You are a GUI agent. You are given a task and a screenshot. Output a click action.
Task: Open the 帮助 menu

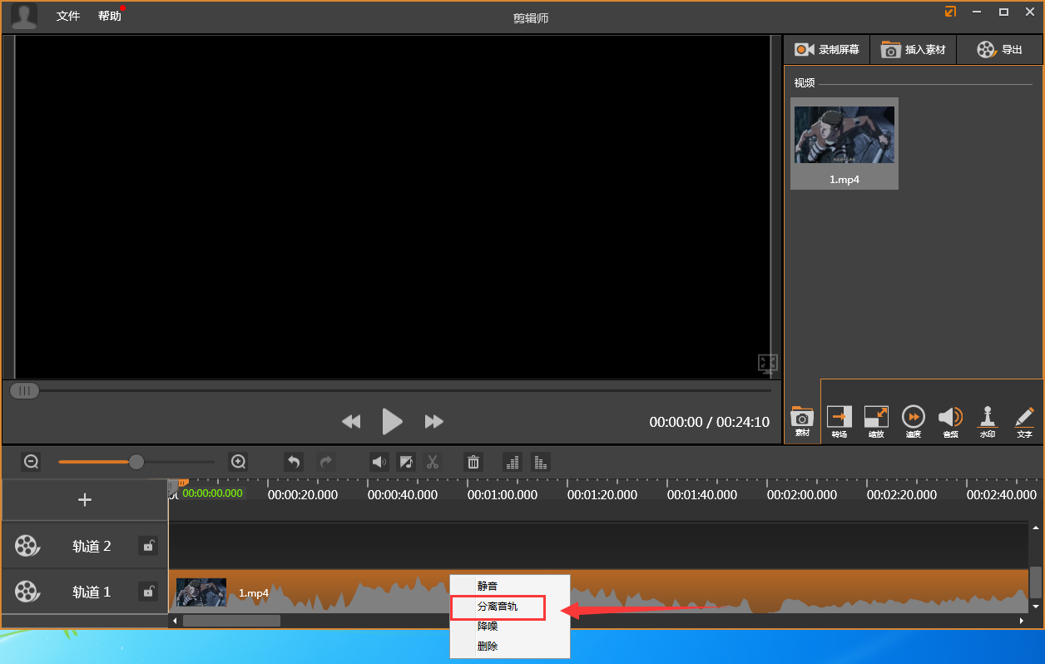(109, 16)
